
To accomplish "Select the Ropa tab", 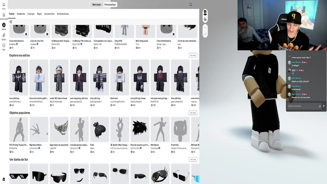I will click(39, 14).
